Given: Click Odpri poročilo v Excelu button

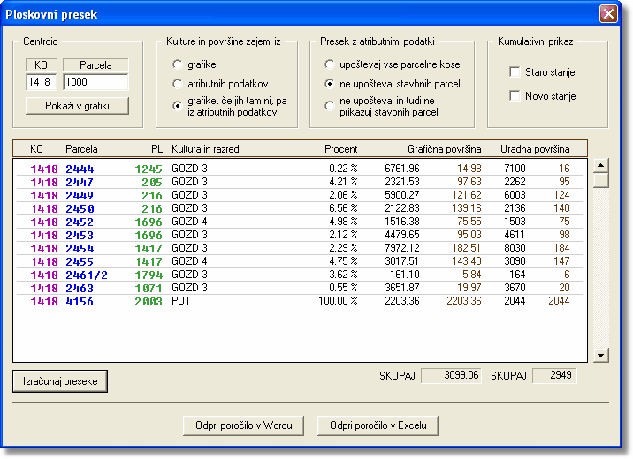Looking at the screenshot, I should tap(378, 425).
